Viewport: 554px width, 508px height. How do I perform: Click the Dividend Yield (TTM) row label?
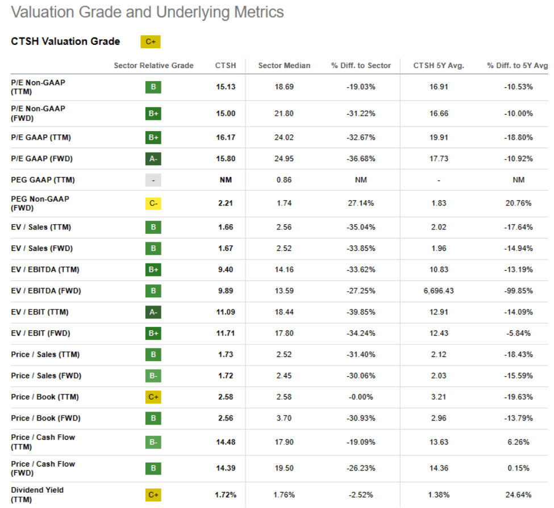point(37,494)
